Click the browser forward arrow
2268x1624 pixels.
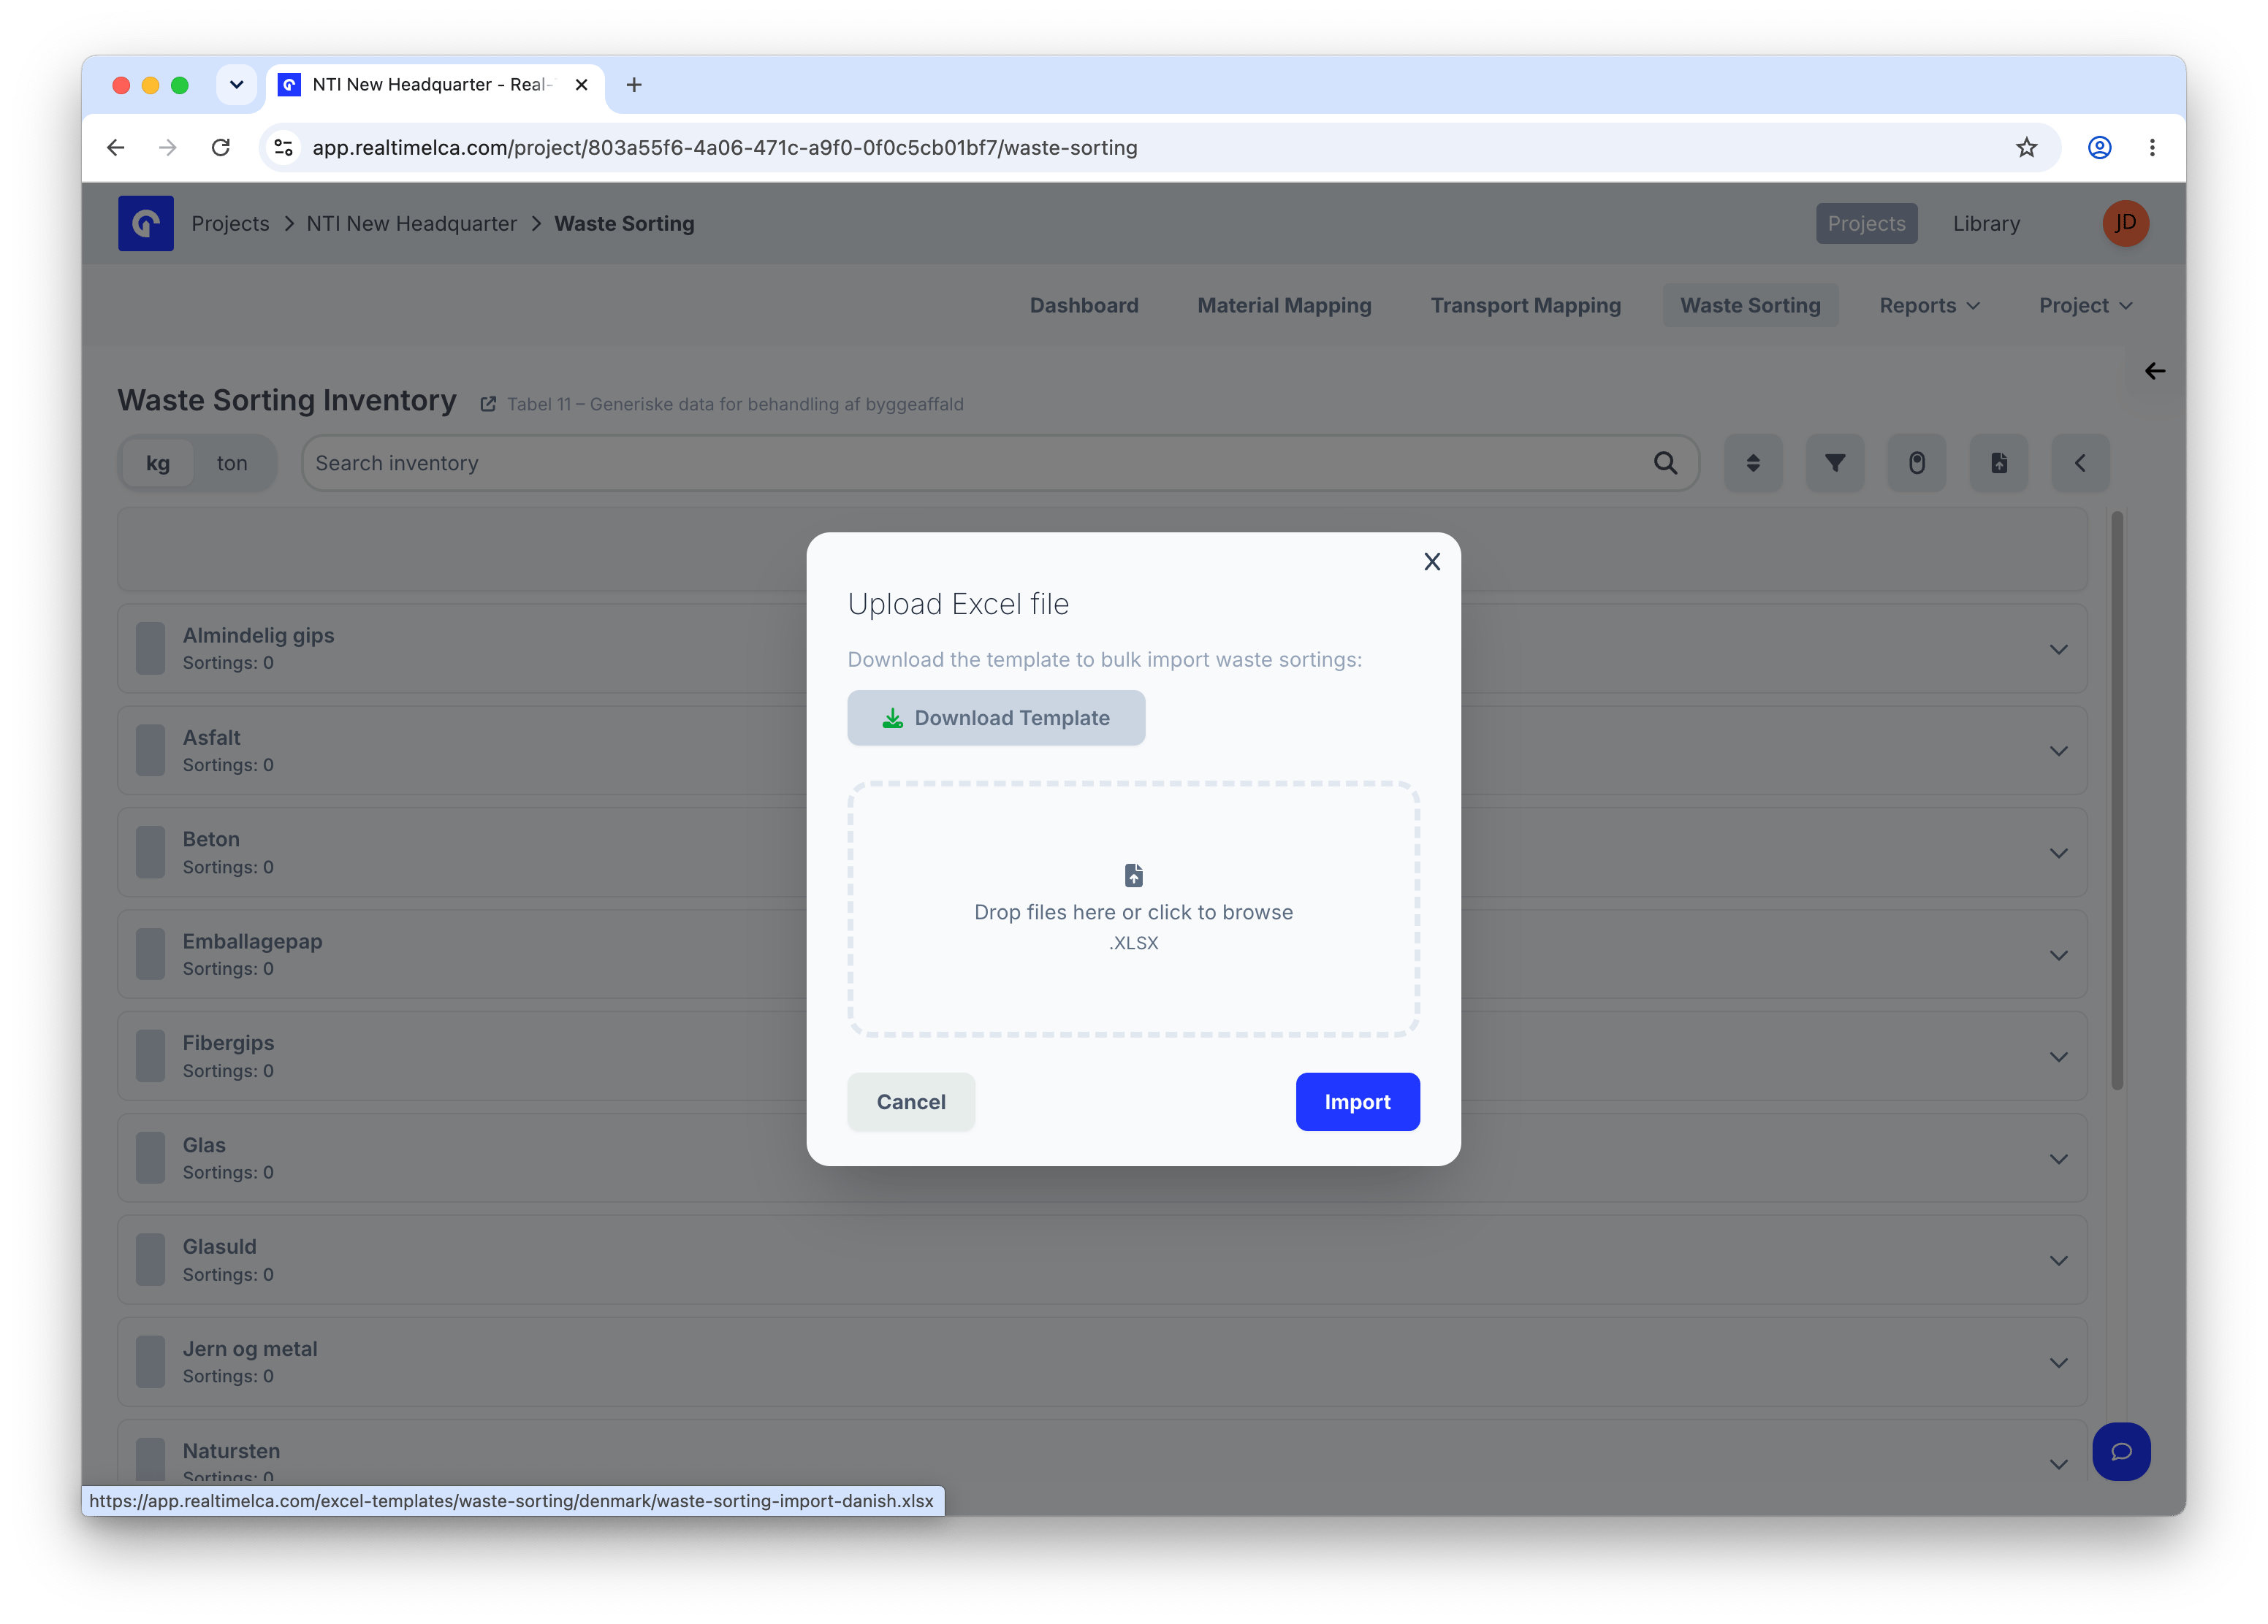pyautogui.click(x=168, y=148)
